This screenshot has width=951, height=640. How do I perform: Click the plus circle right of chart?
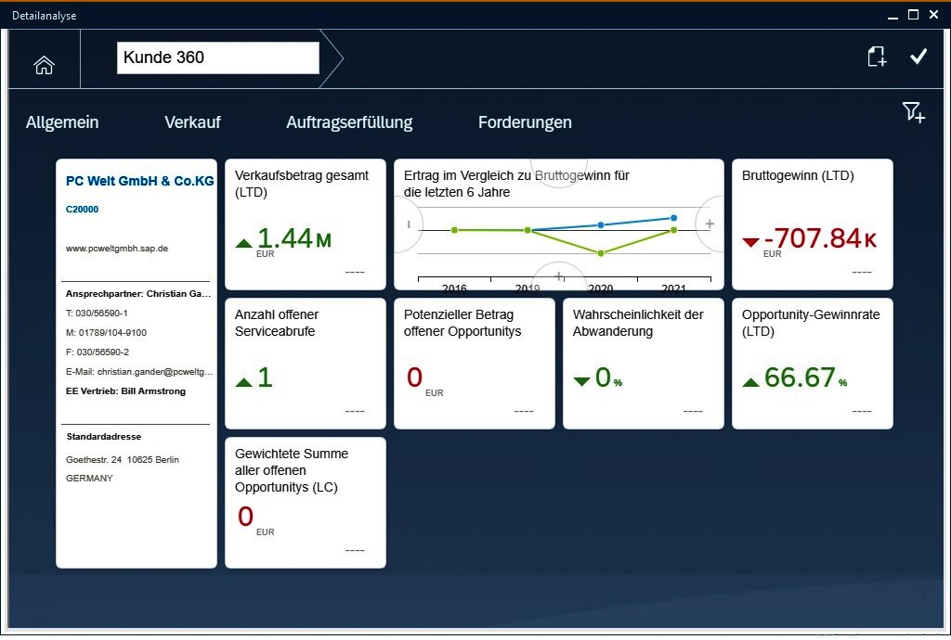click(710, 224)
